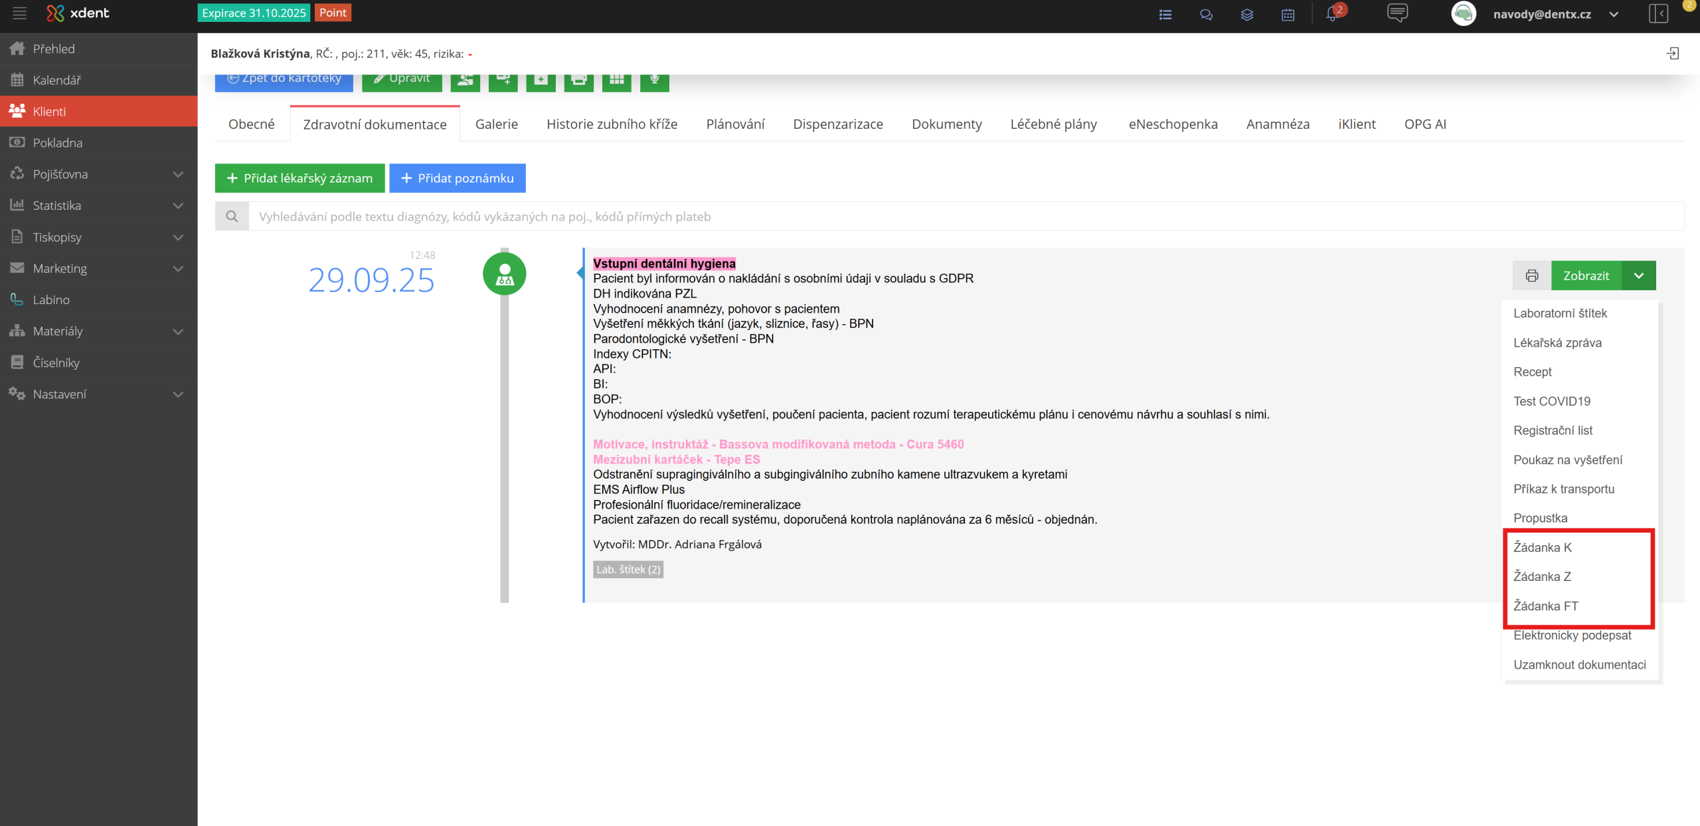Switch to the Galerie tab
The width and height of the screenshot is (1700, 826).
click(496, 124)
